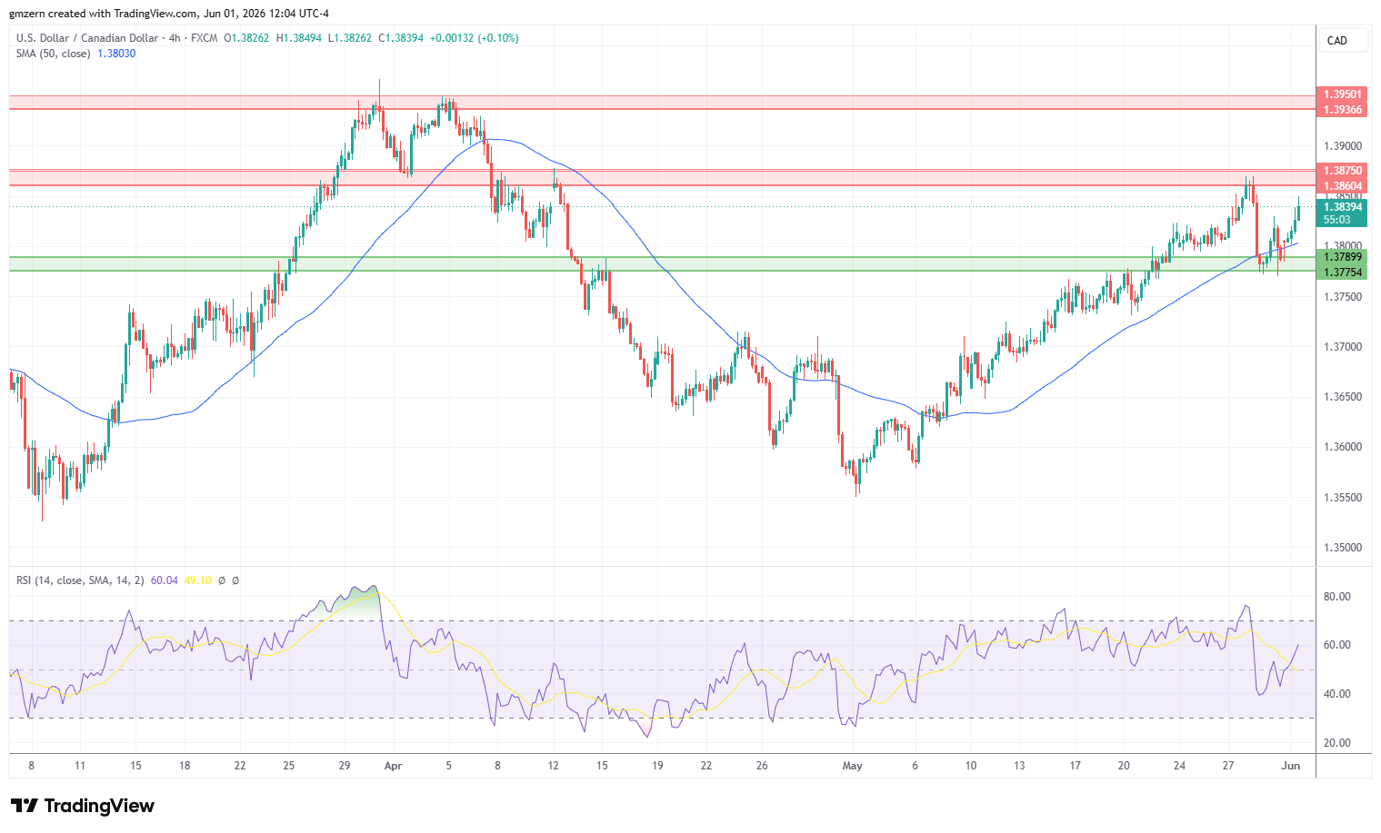The width and height of the screenshot is (1381, 833).
Task: Click the 20.00 RSI axis value
Action: 1336,743
